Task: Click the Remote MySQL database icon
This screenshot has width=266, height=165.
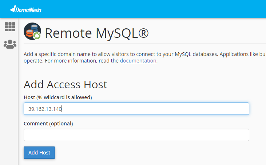Action: point(32,32)
